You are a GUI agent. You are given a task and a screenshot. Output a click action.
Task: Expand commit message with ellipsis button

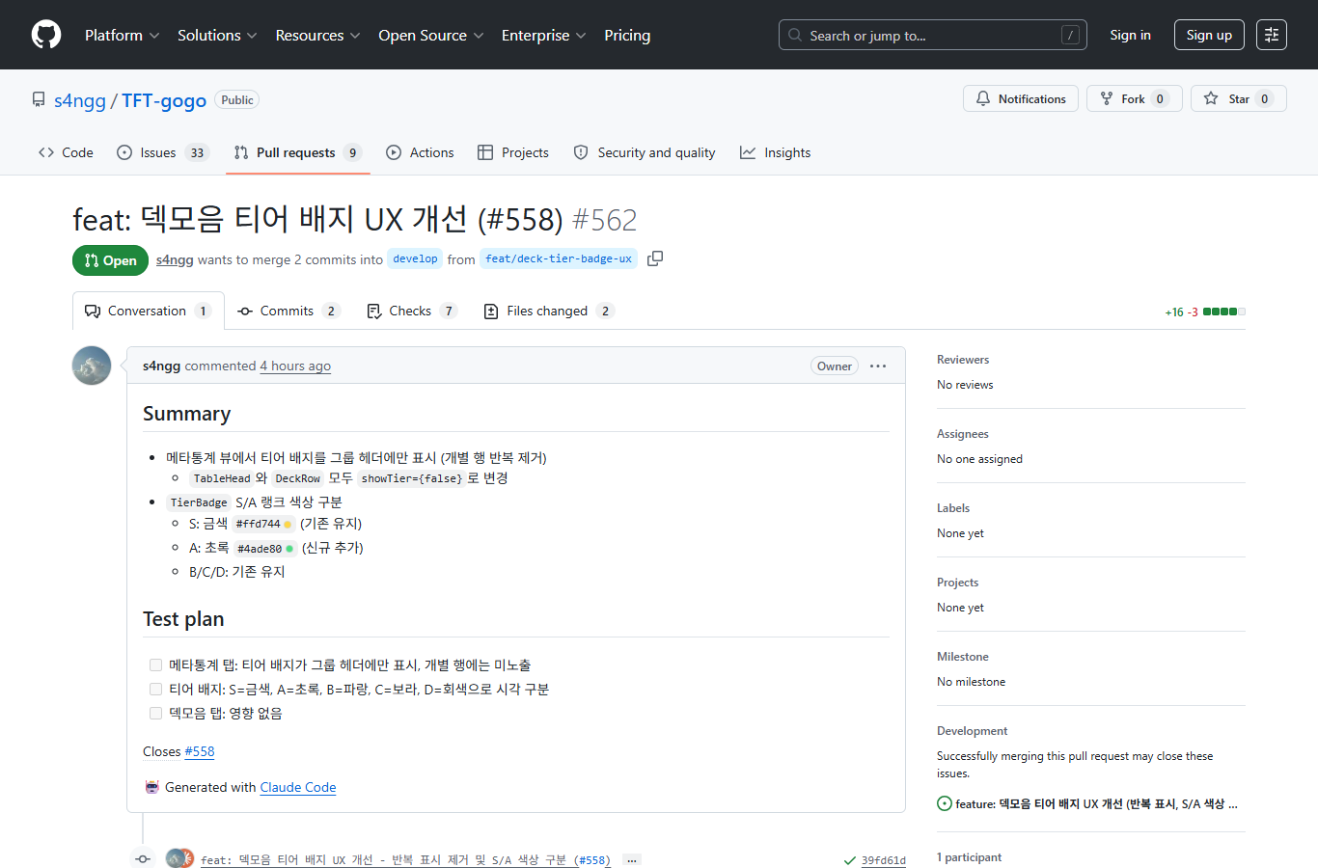click(x=632, y=859)
